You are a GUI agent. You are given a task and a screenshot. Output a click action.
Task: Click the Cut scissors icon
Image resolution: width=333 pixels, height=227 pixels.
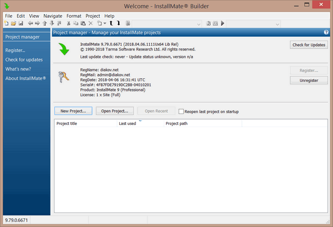69,23
